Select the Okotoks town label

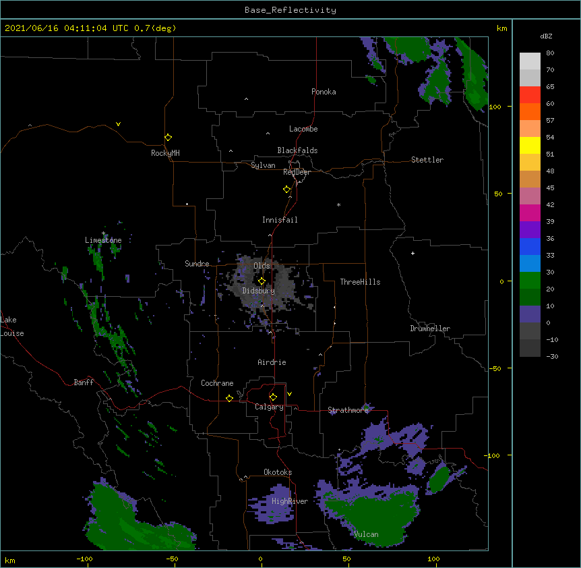(278, 472)
